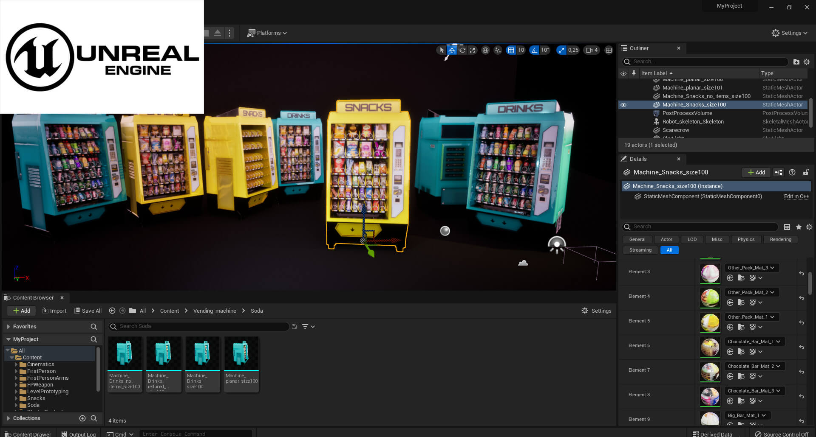The image size is (816, 437).
Task: Click the Add component button in Details
Action: 756,172
